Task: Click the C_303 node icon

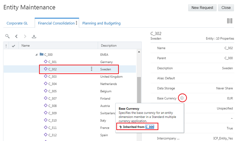Action: coord(46,76)
